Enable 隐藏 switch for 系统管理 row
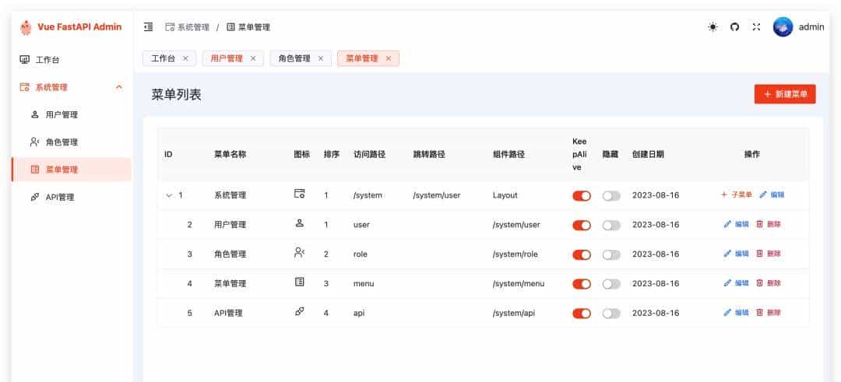This screenshot has height=382, width=841. 611,195
